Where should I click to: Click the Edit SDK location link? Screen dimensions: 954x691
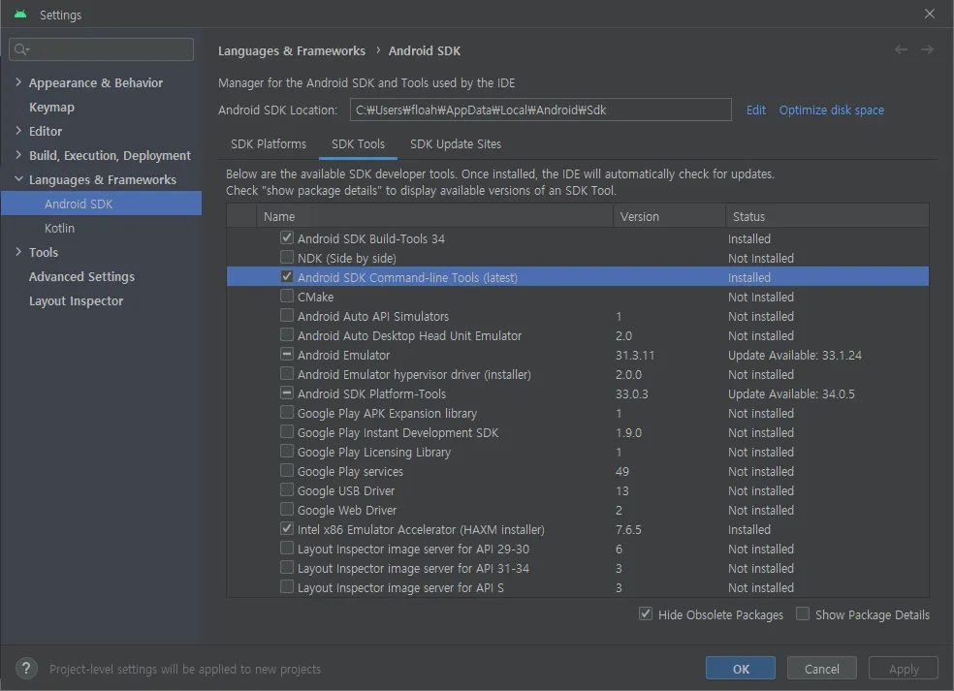pyautogui.click(x=756, y=110)
